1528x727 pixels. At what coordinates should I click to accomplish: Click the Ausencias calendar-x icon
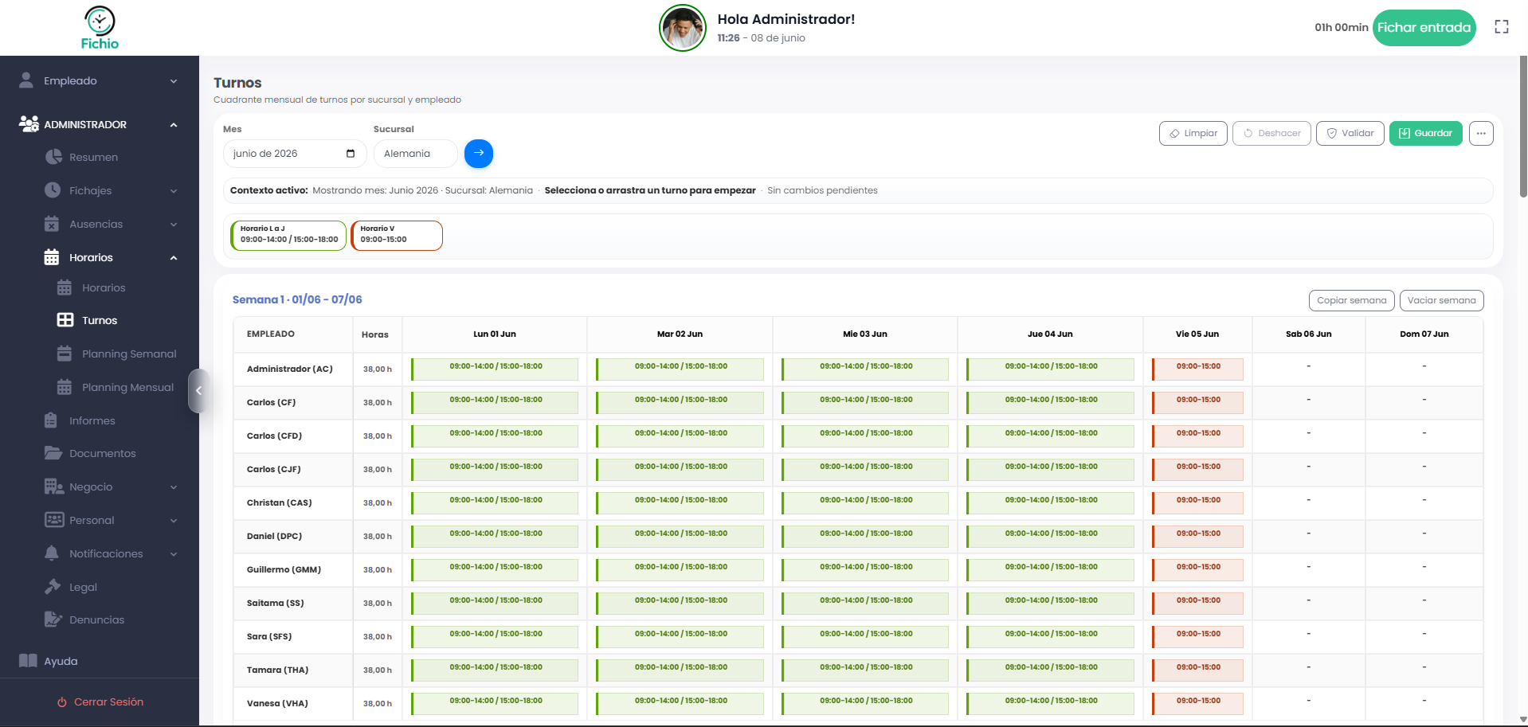tap(52, 224)
